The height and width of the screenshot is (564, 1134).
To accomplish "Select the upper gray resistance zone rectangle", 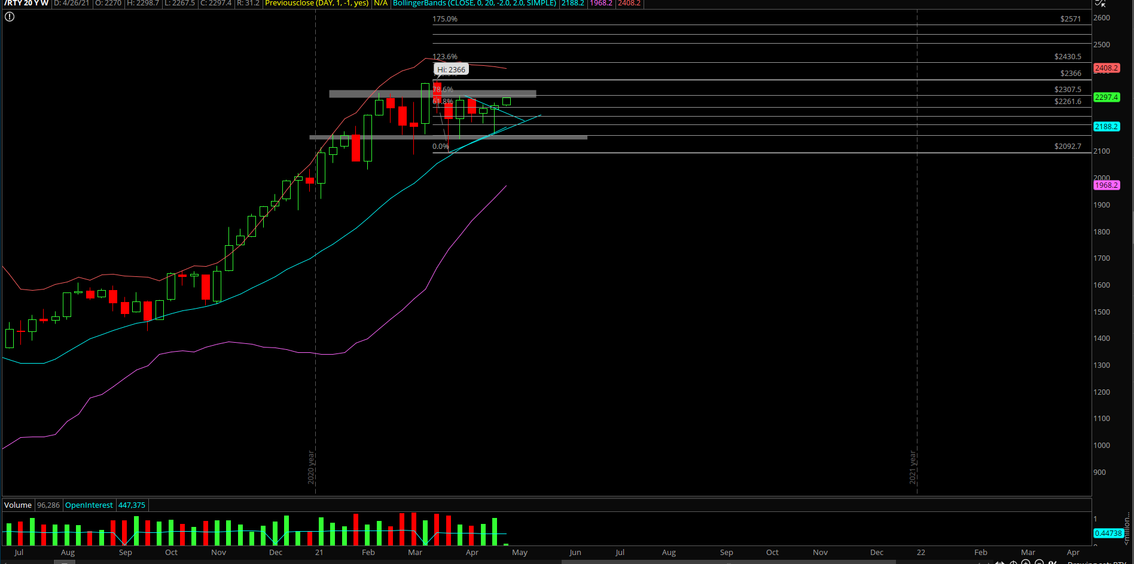I will point(432,94).
